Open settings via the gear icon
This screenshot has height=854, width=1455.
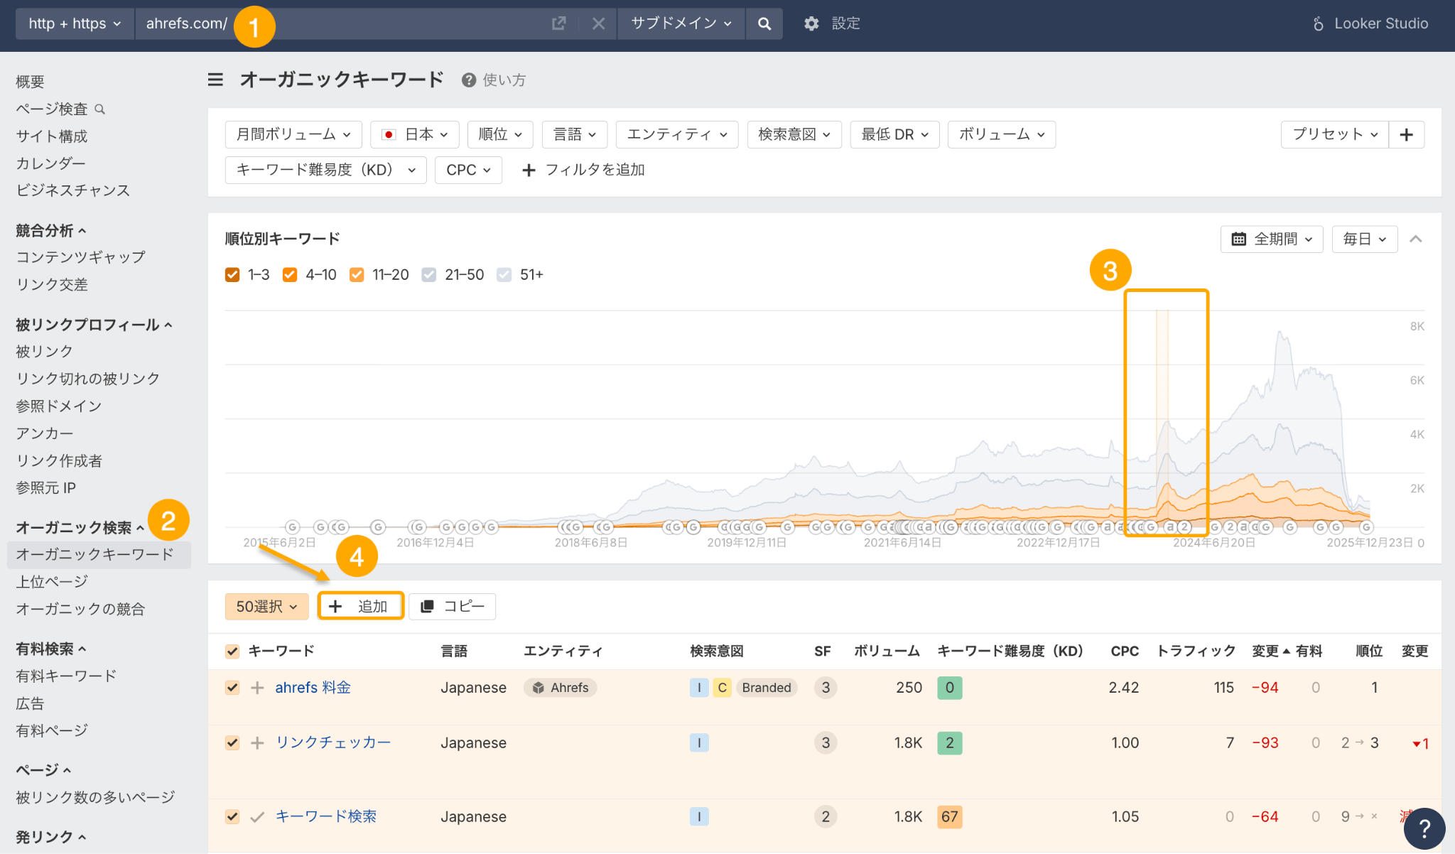point(811,23)
